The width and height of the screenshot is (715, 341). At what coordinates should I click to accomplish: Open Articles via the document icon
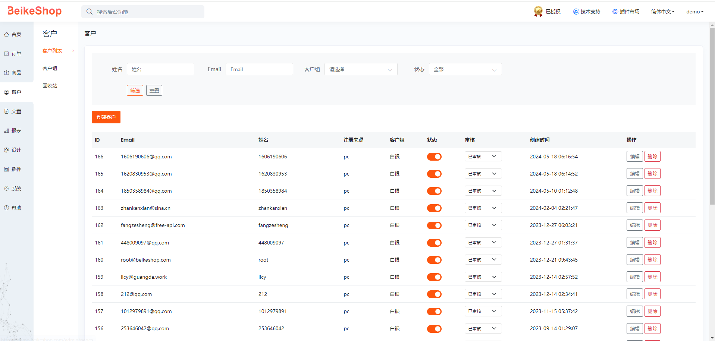(x=6, y=111)
